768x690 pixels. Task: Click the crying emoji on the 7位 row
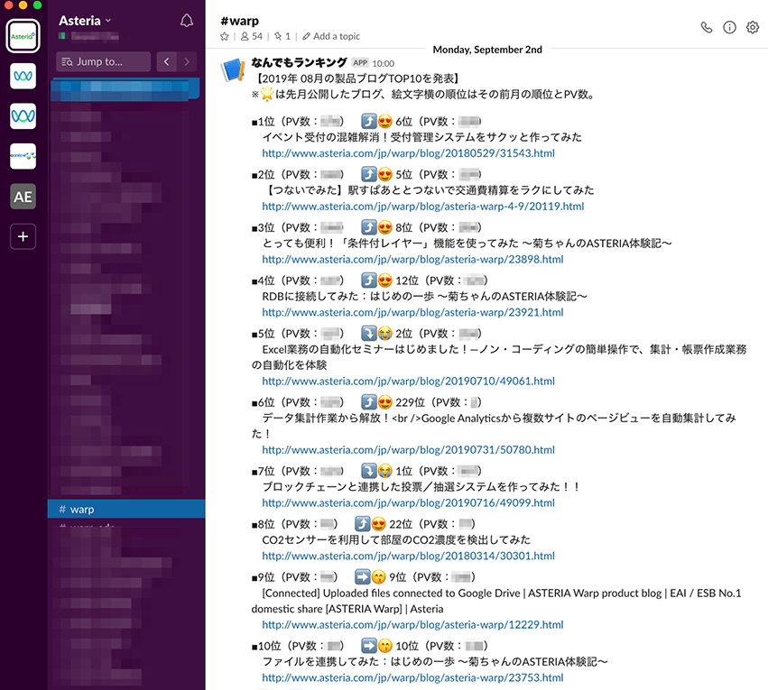(x=385, y=471)
